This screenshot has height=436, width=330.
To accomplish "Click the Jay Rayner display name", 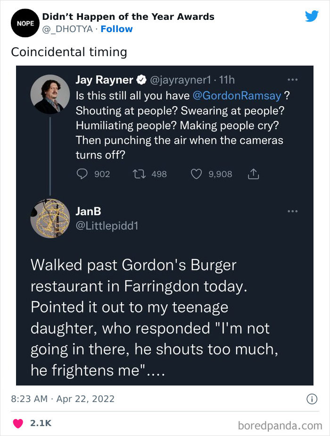I will pyautogui.click(x=104, y=80).
